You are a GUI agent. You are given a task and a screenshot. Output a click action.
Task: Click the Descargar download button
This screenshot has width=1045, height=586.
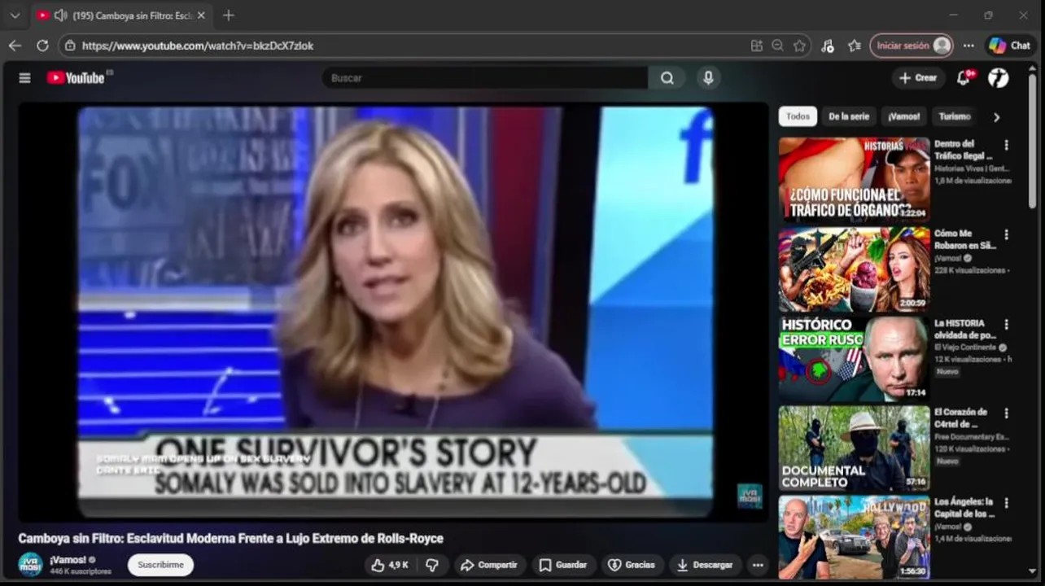(705, 565)
